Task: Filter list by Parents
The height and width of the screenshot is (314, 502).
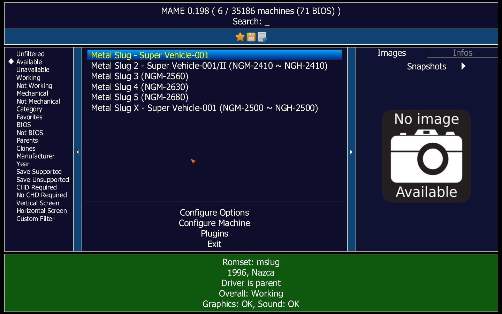Action: [27, 140]
